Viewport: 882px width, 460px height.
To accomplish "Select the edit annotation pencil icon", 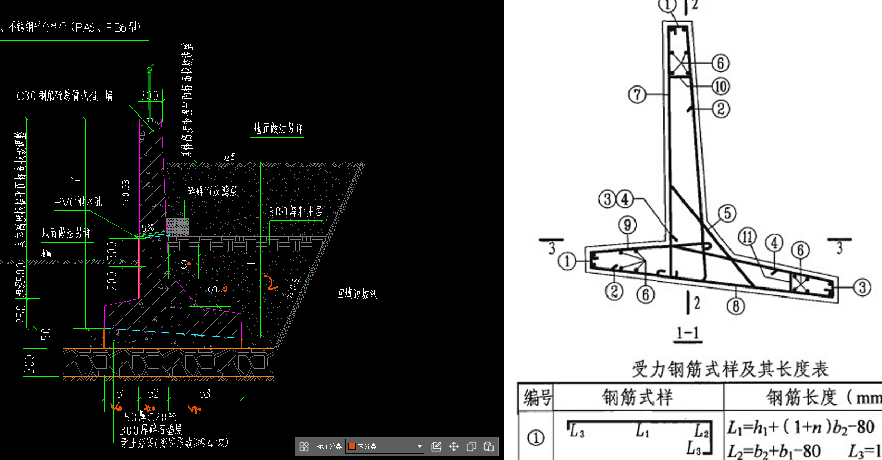I will pos(437,446).
